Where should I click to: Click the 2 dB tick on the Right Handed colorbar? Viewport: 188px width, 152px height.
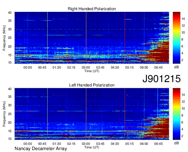(x=182, y=60)
